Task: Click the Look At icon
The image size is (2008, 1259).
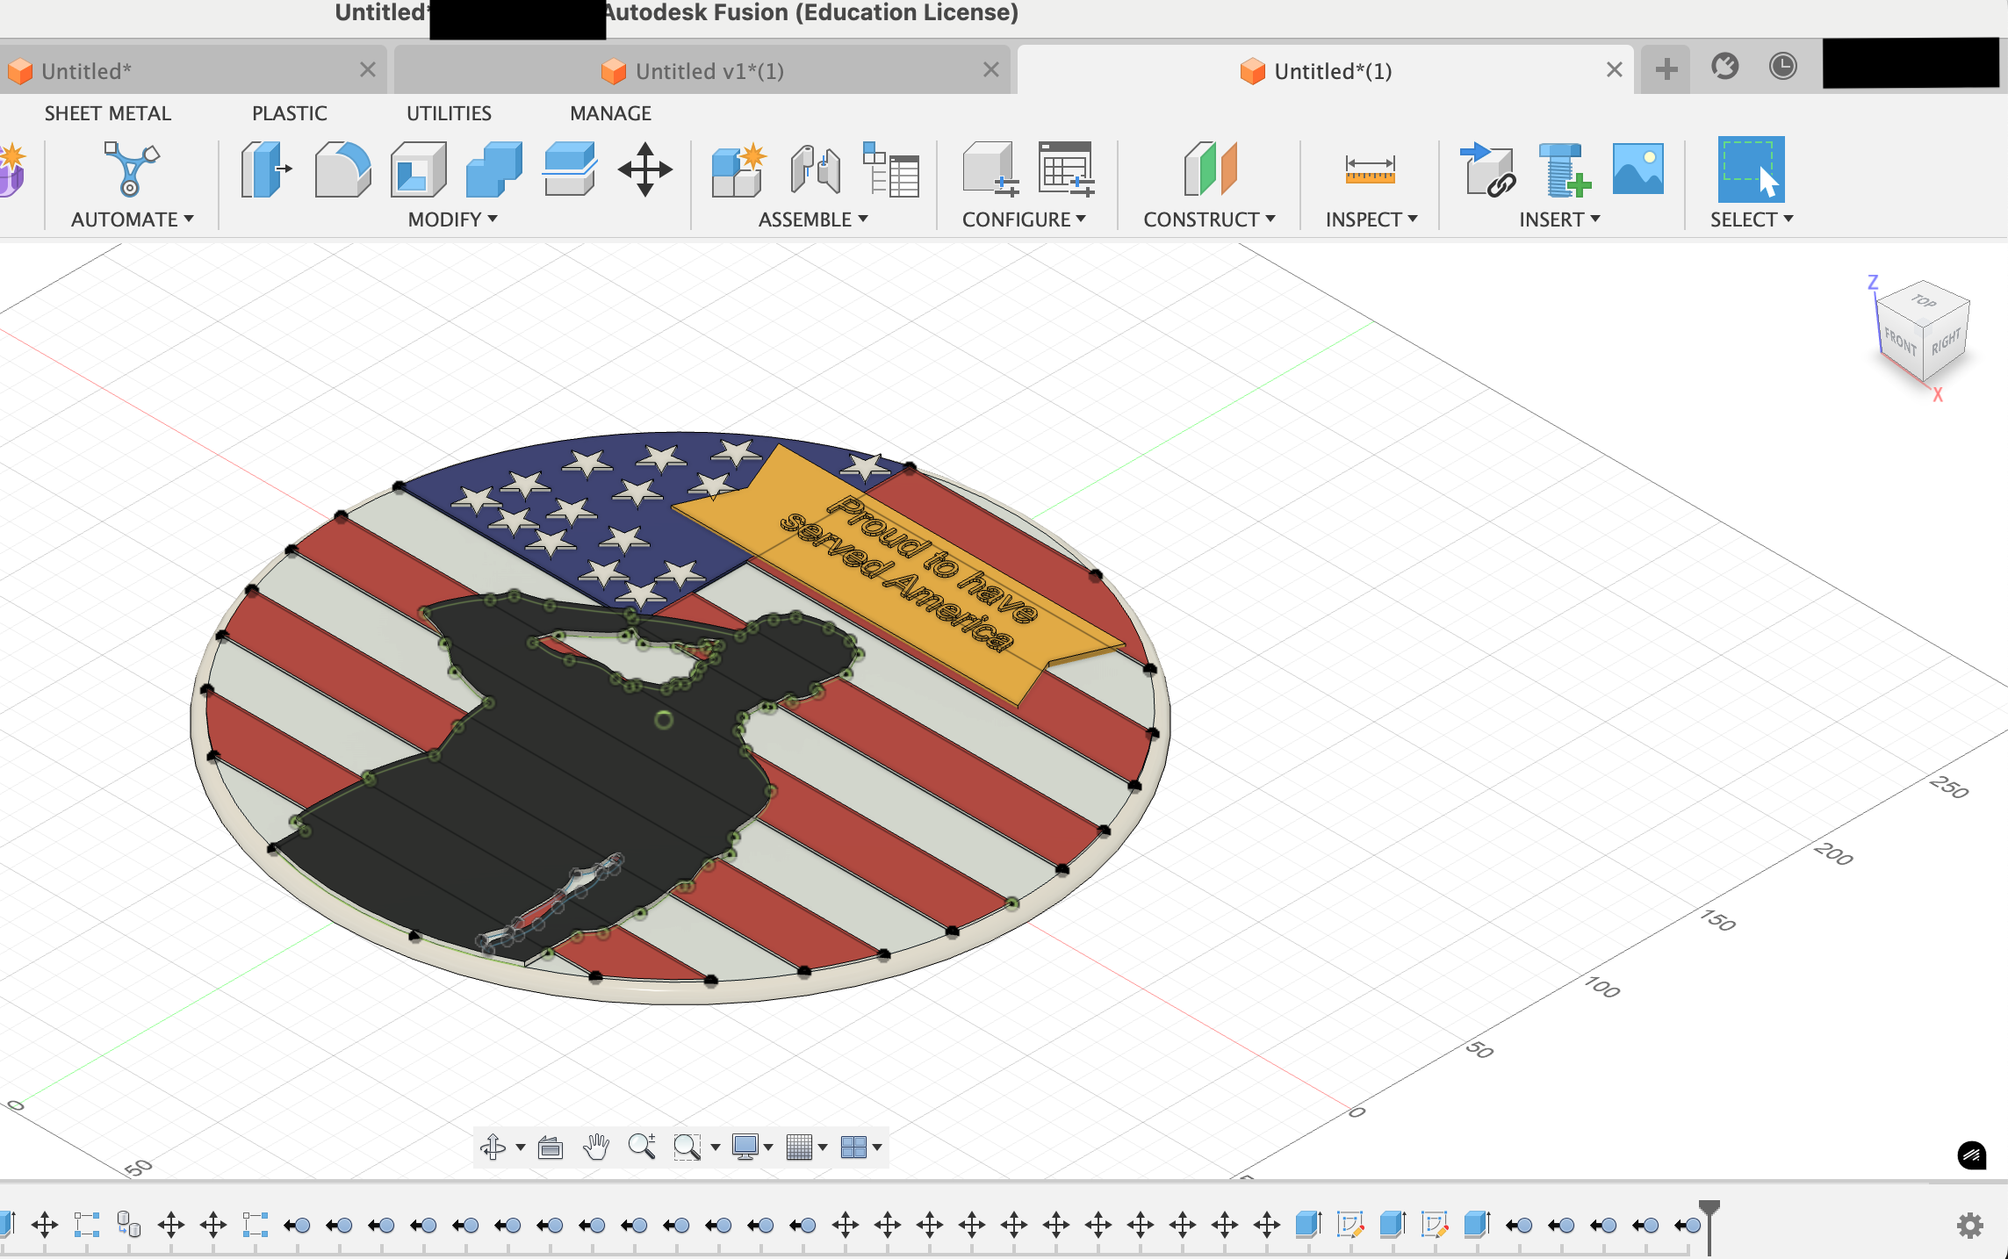Action: (x=551, y=1147)
